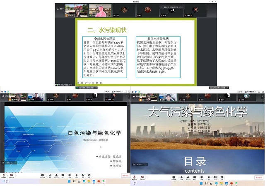Click fullscreen icon in Air Pollution window header

tap(259, 92)
